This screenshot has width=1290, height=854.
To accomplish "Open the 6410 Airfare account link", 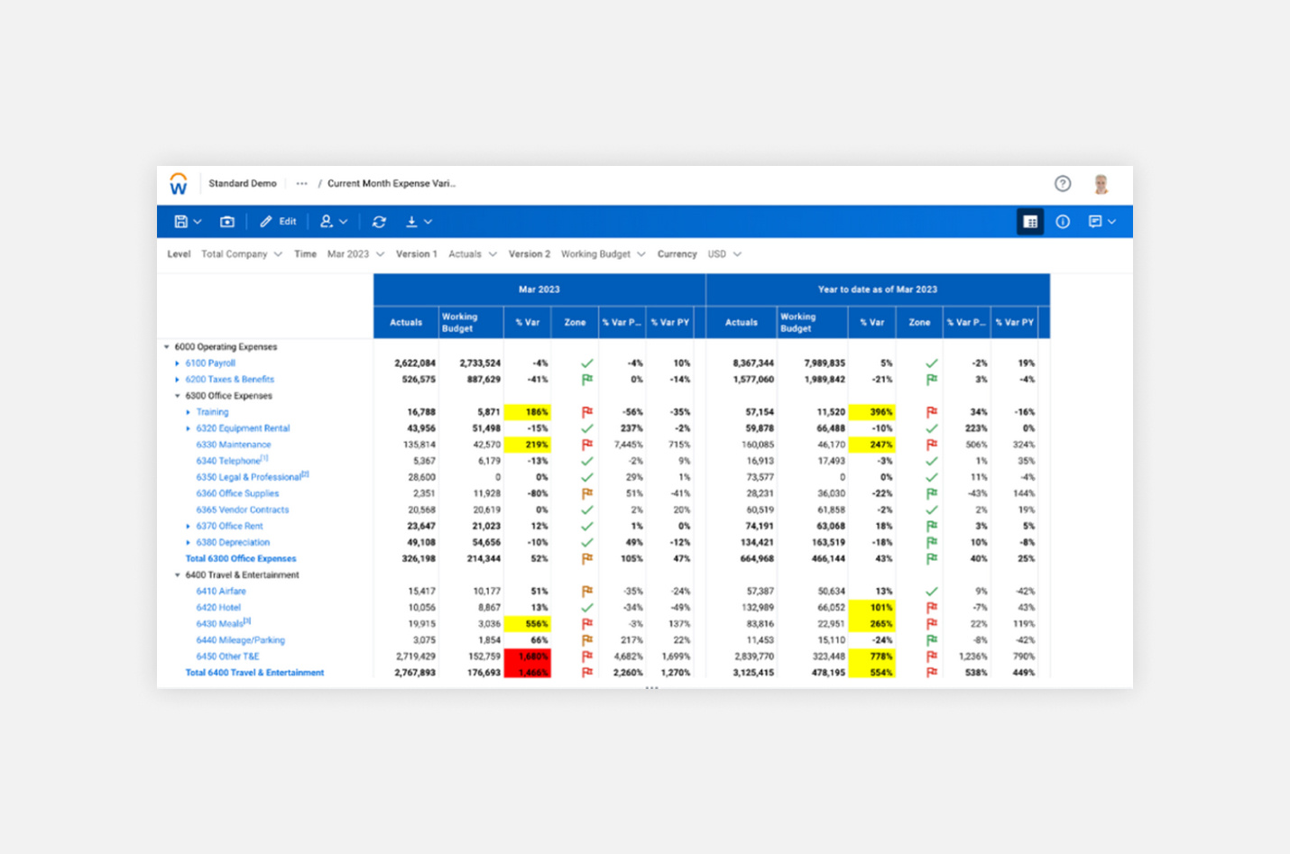I will (222, 591).
